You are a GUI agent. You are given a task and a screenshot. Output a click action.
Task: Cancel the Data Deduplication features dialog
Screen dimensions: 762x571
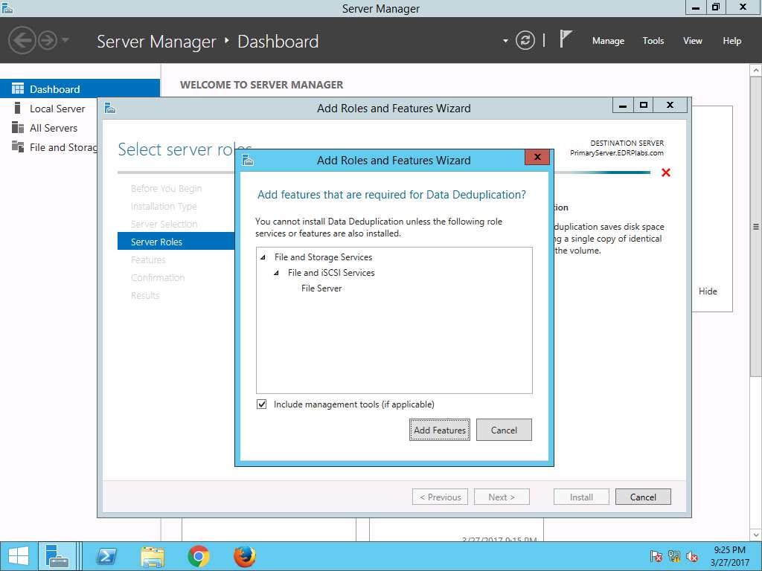click(x=504, y=430)
